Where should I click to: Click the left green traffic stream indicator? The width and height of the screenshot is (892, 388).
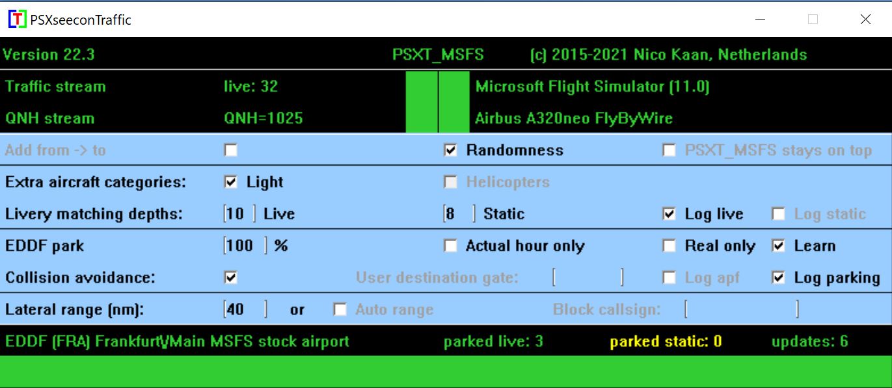(422, 102)
